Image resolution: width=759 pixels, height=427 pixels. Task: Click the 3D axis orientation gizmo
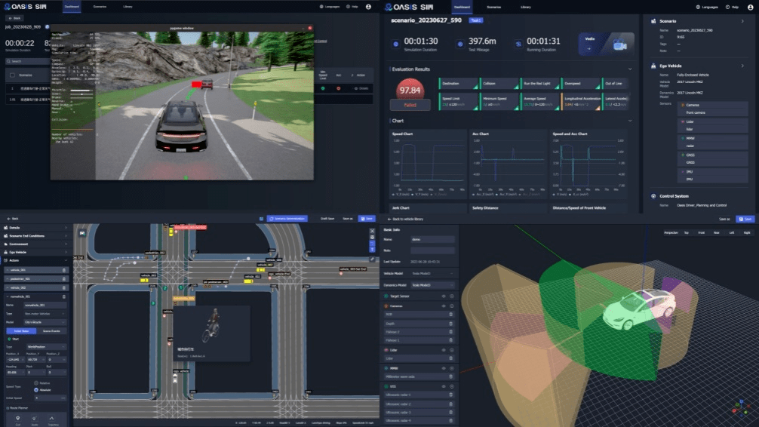pos(741,407)
